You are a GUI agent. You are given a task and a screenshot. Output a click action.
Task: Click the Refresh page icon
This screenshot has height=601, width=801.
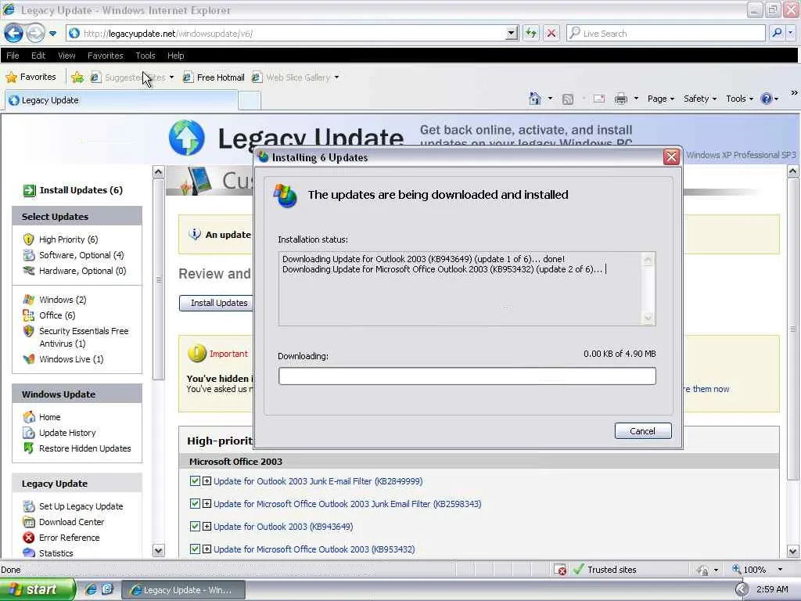click(x=531, y=33)
